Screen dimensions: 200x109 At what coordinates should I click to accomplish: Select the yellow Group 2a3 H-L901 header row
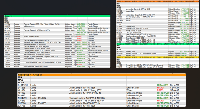click(x=157, y=57)
